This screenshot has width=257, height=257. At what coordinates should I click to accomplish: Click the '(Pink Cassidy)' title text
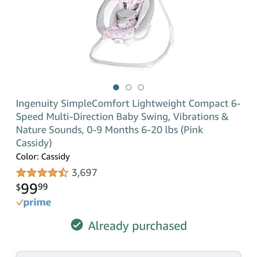pyautogui.click(x=109, y=136)
